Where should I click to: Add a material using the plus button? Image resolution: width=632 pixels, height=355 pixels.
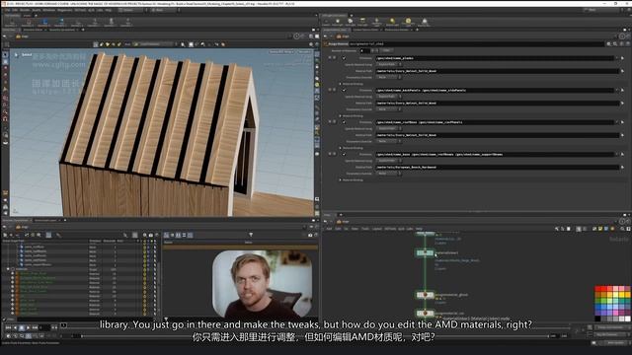point(372,50)
